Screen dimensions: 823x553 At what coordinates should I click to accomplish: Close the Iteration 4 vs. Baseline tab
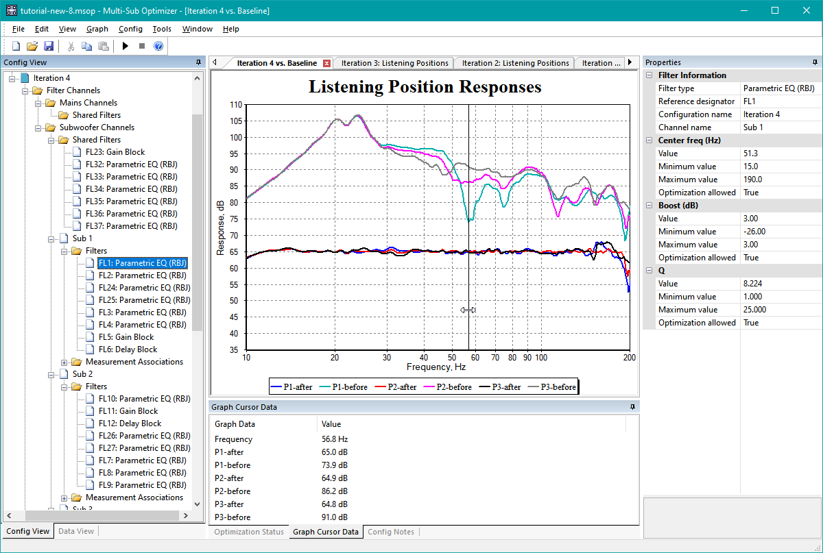click(326, 63)
